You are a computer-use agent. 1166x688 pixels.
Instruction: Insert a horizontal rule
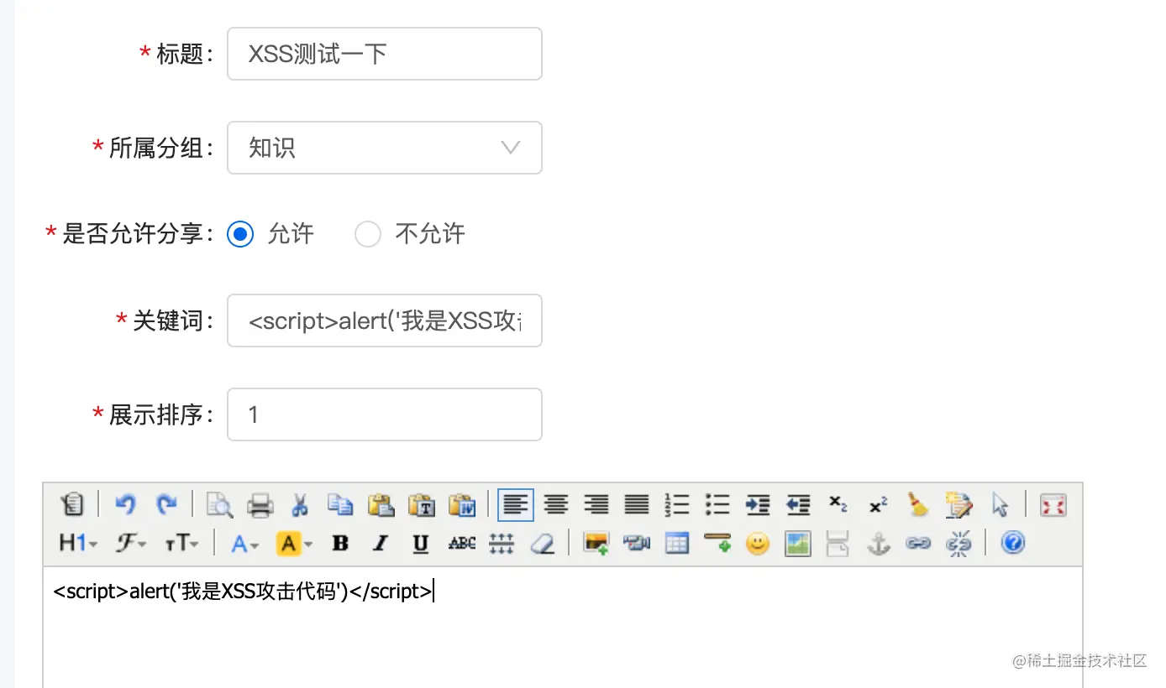(x=717, y=544)
